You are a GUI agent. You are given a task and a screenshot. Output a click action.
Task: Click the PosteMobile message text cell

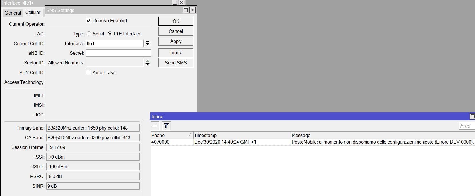[382, 142]
